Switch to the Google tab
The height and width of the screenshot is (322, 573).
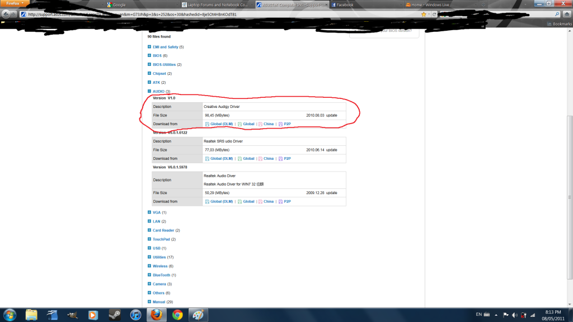click(142, 4)
